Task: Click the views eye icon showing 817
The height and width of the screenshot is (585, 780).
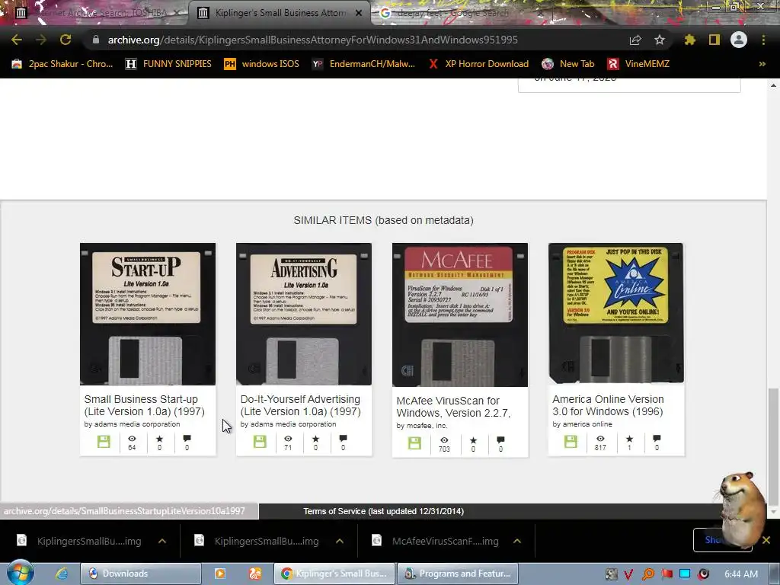Action: pyautogui.click(x=600, y=439)
